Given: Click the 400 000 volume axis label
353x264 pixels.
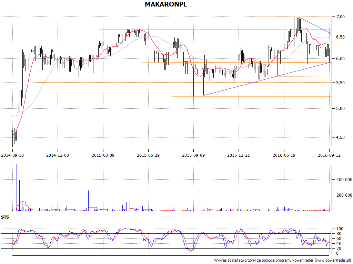Looking at the screenshot, I should [344, 180].
